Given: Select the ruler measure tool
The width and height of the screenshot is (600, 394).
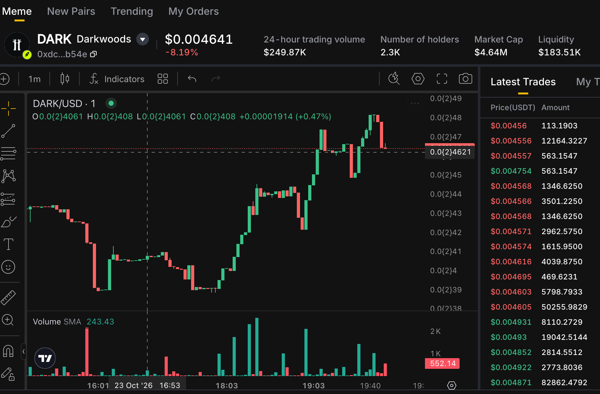Looking at the screenshot, I should [8, 297].
